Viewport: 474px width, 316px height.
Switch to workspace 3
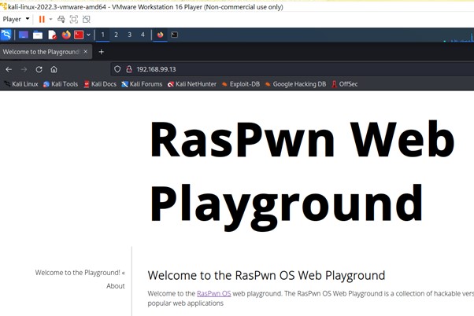pos(129,35)
